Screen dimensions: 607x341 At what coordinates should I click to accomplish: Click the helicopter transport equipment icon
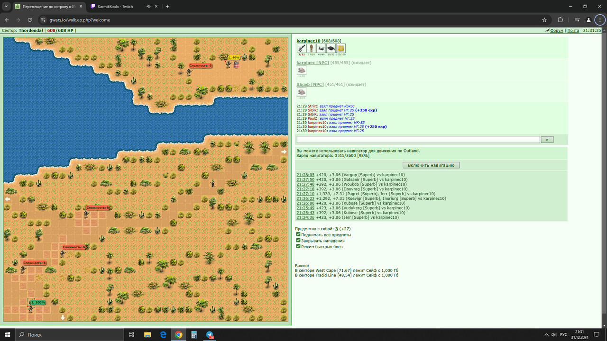321,48
